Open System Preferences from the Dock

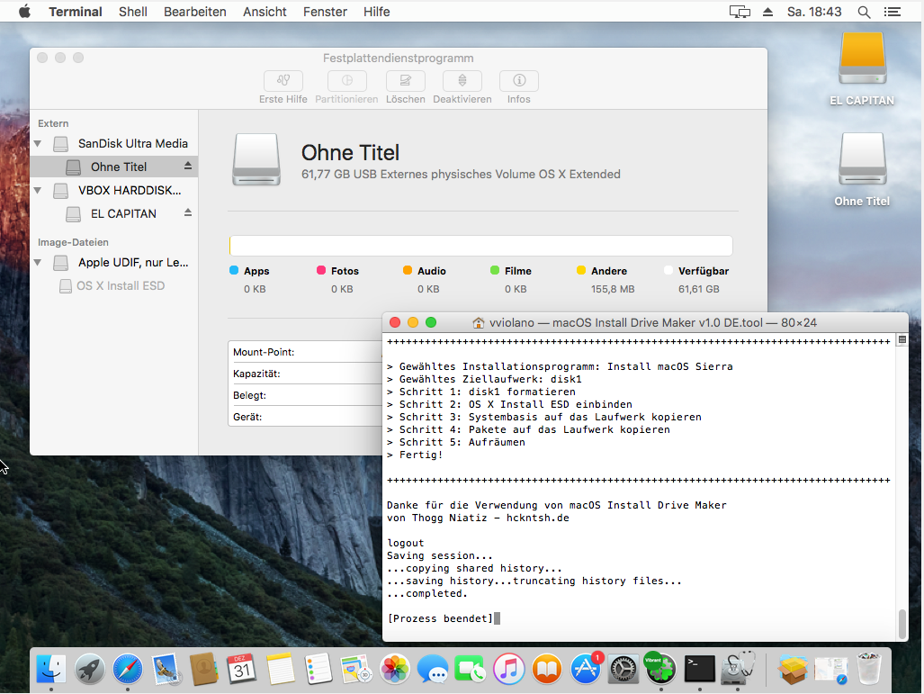(x=623, y=669)
